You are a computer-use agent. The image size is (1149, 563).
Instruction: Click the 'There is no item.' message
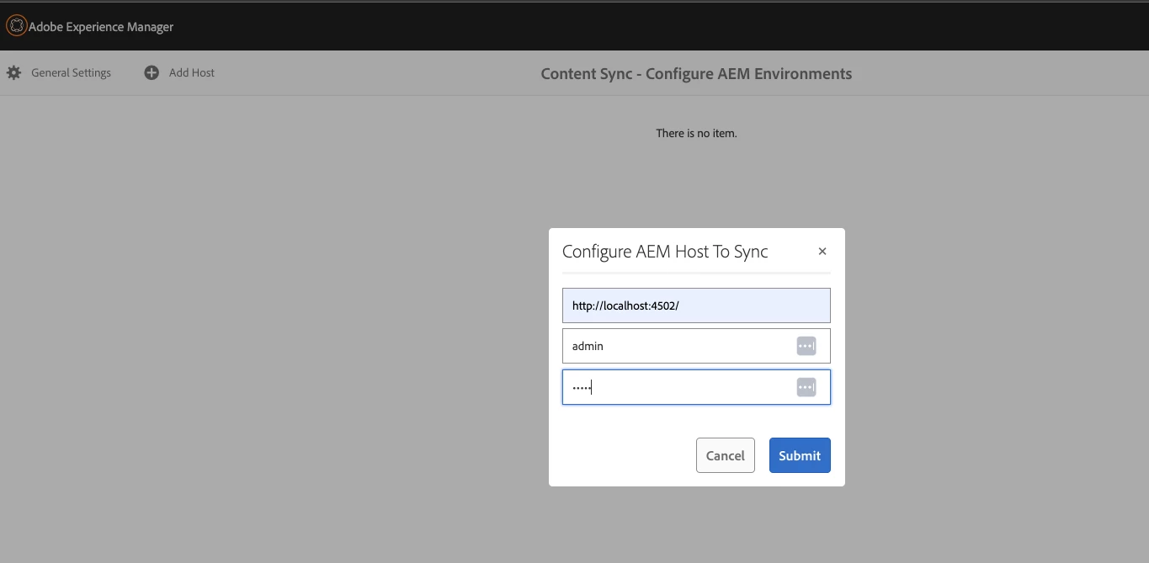tap(696, 133)
